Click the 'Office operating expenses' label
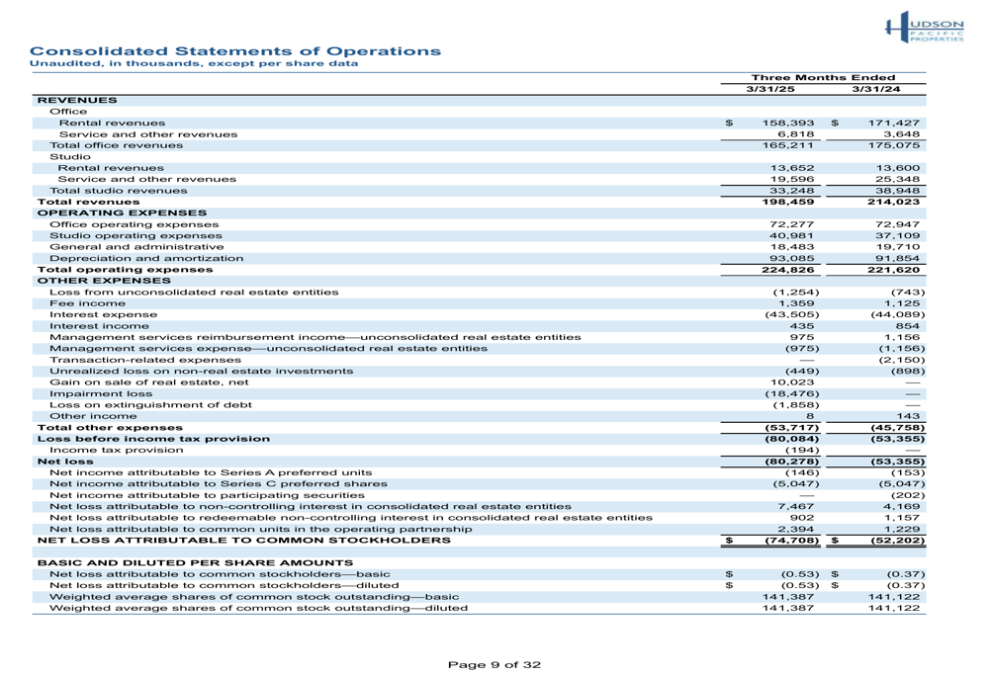989x677 pixels. coord(135,224)
